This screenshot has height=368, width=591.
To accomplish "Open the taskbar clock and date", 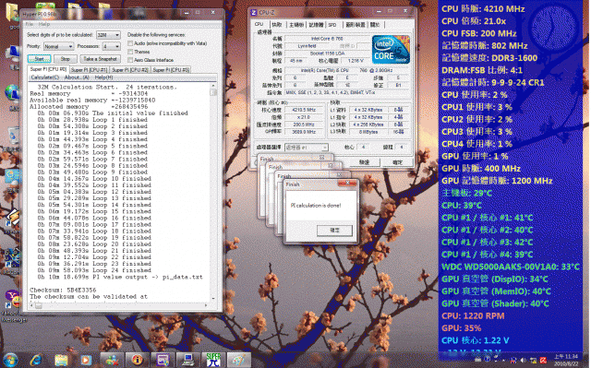I will (x=566, y=360).
